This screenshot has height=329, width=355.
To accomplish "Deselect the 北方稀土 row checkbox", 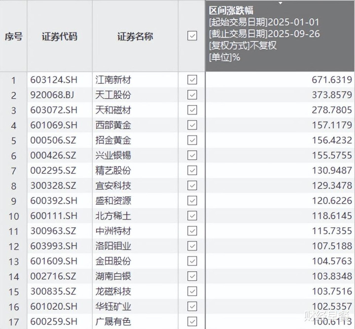I will (x=192, y=216).
